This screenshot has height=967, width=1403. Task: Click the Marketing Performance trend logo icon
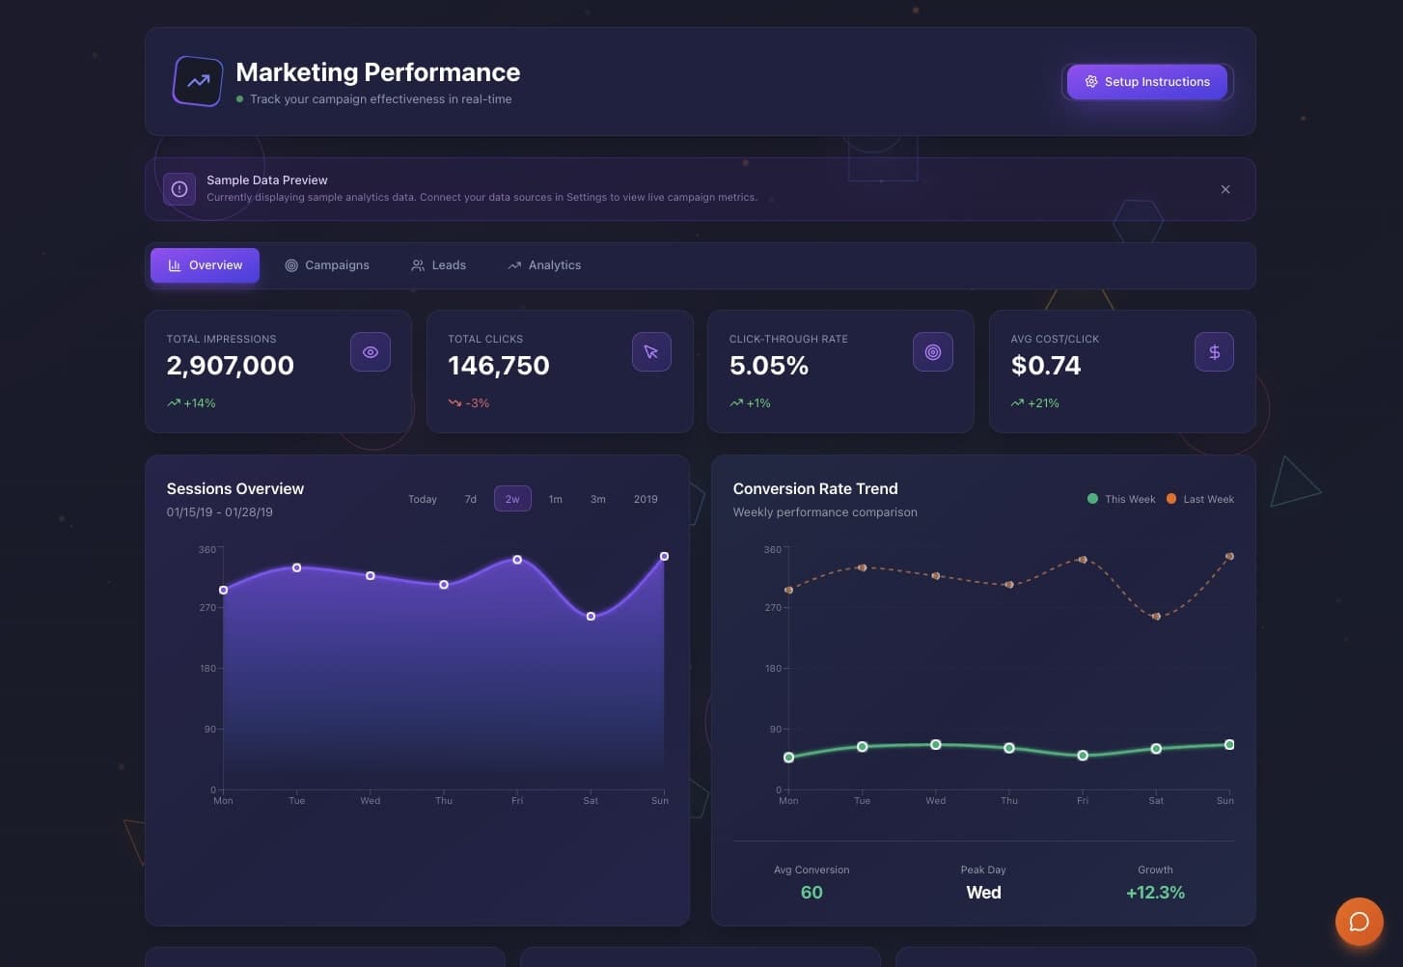198,81
